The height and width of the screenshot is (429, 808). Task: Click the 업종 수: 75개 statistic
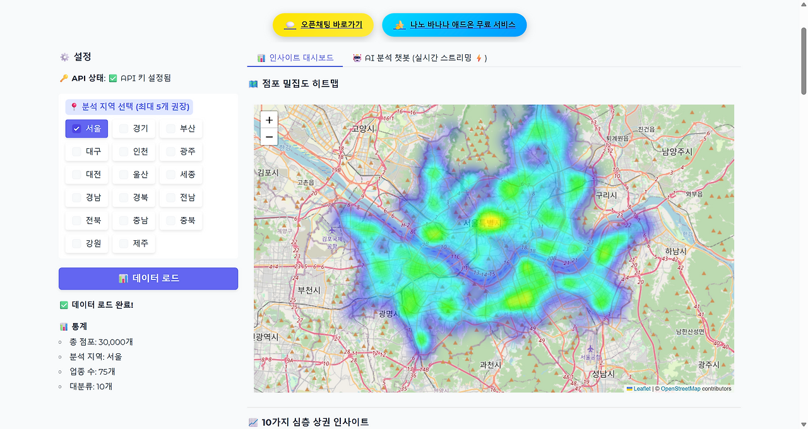coord(92,372)
